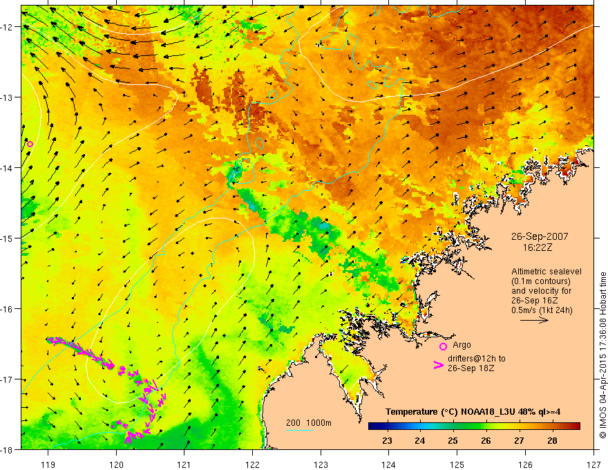The height and width of the screenshot is (470, 608).
Task: Click the text "26-Sep 16Z"
Action: pyautogui.click(x=534, y=301)
